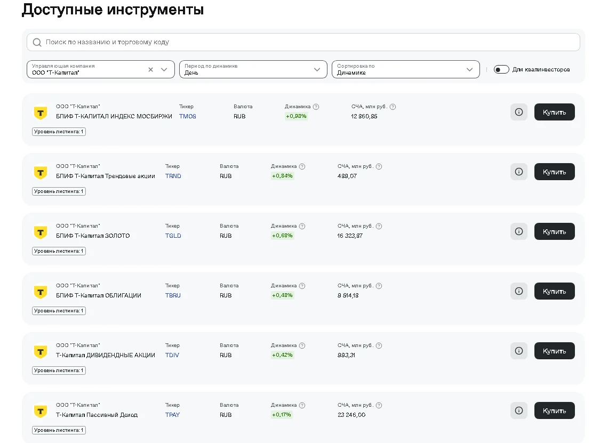The width and height of the screenshot is (592, 443).
Task: Click +0,17% dynamics value
Action: 282,415
